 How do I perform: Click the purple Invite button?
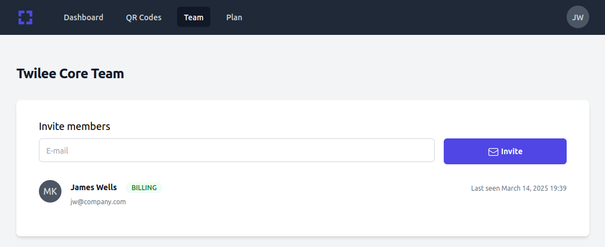(x=505, y=151)
